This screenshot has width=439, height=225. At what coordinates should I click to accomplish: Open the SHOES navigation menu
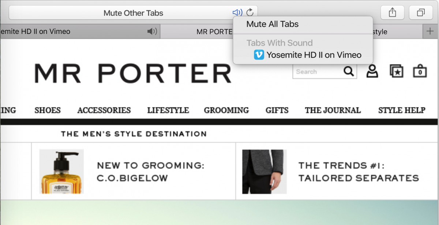(x=48, y=110)
